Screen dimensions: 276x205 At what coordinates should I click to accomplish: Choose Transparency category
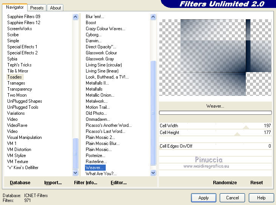coord(20,89)
